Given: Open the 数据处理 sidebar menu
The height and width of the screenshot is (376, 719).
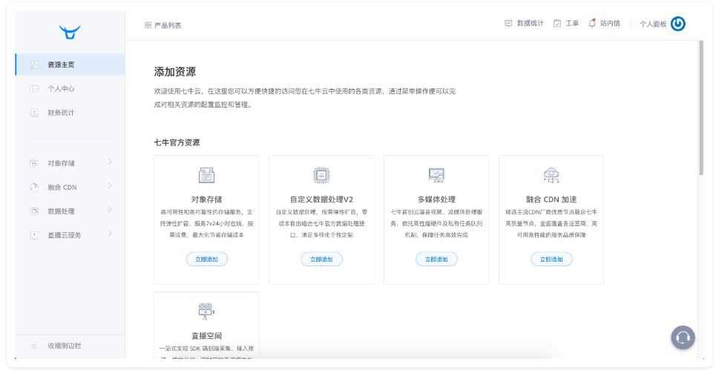Looking at the screenshot, I should [x=70, y=211].
